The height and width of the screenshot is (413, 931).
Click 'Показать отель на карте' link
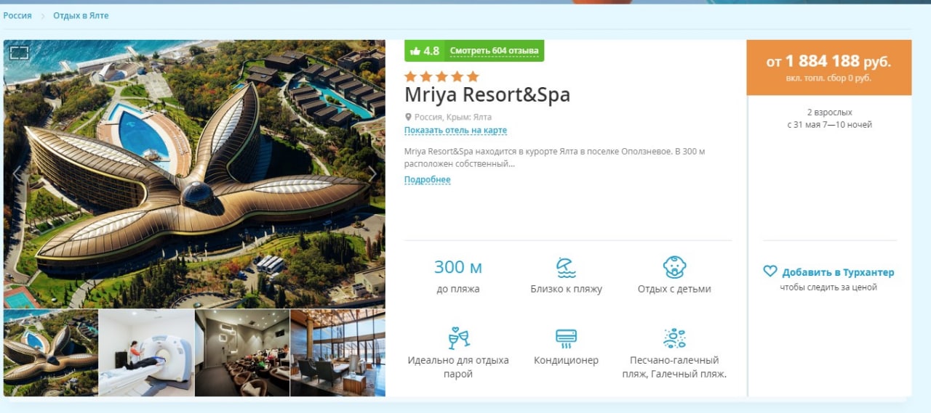(x=455, y=131)
